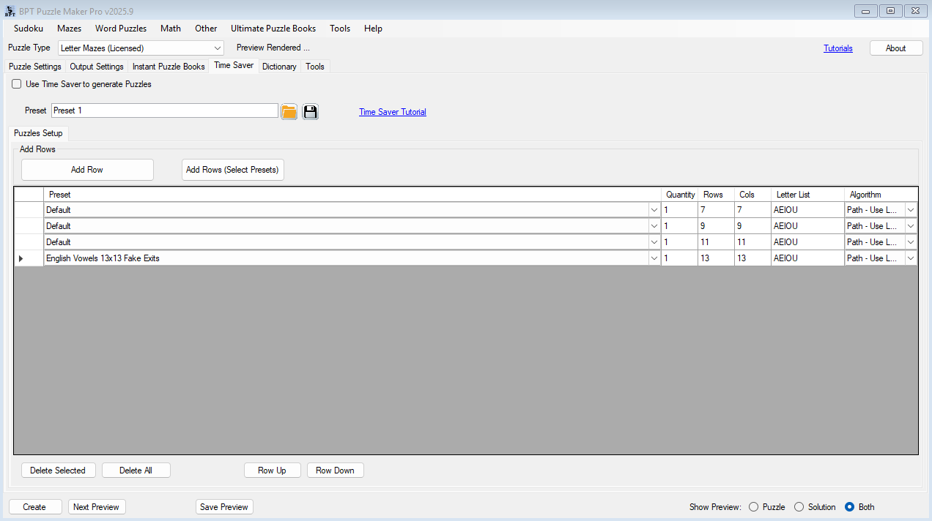Click the Delete Selected button

58,471
